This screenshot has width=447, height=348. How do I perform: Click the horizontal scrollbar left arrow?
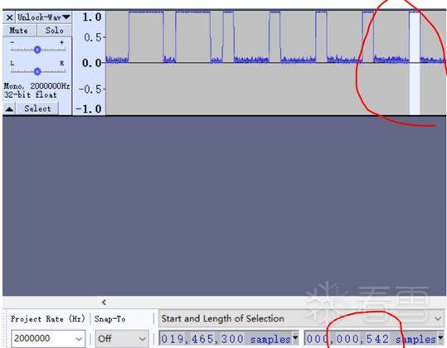(x=104, y=302)
